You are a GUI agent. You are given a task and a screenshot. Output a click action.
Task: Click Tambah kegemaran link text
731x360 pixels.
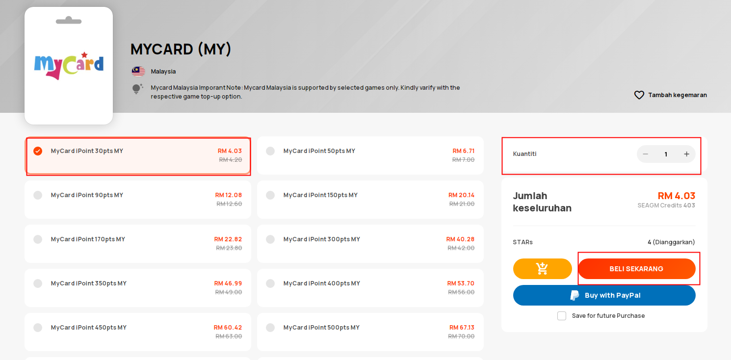pyautogui.click(x=678, y=95)
